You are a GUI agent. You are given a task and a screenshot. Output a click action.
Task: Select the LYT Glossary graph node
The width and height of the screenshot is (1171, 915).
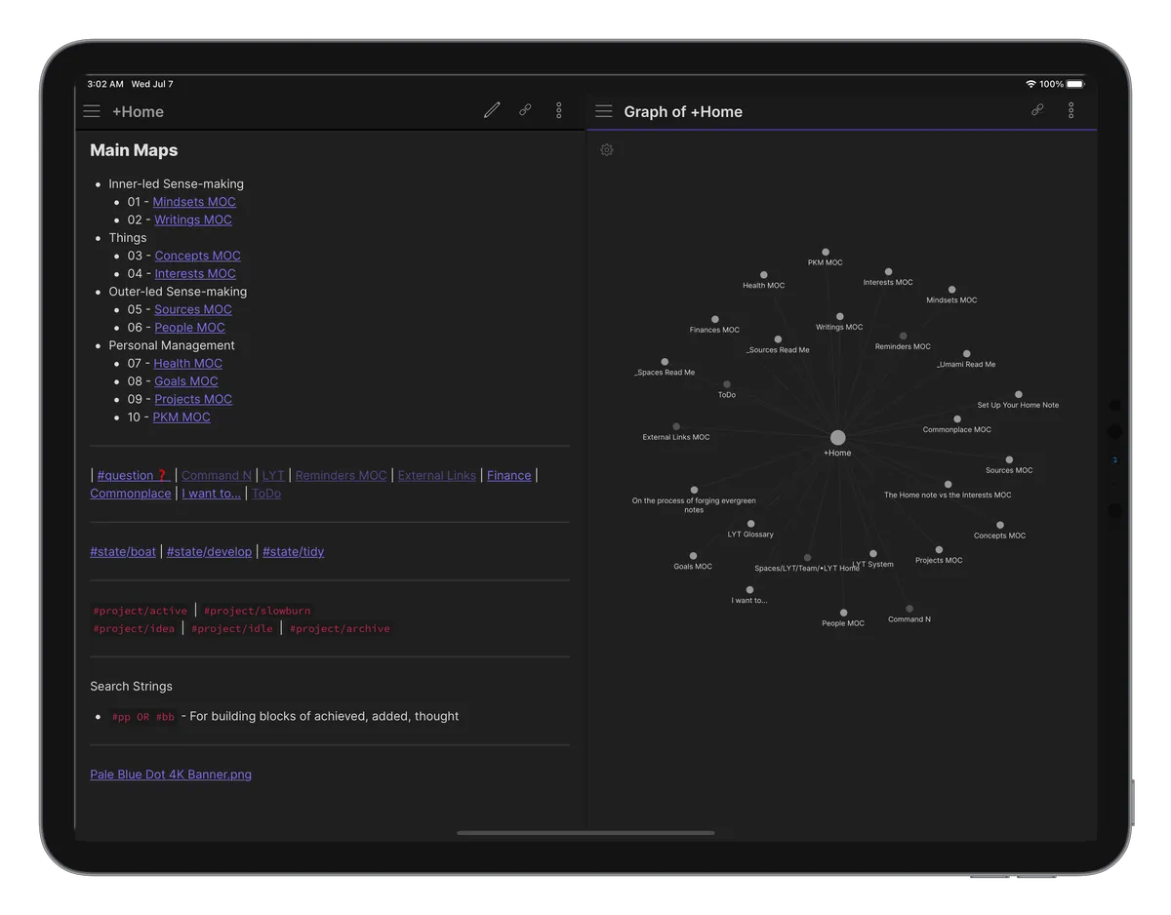[751, 525]
